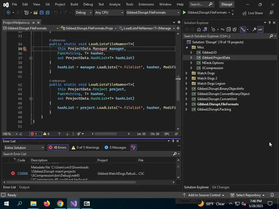Open the Analyze menu
The image size is (279, 209).
pos(115,4)
